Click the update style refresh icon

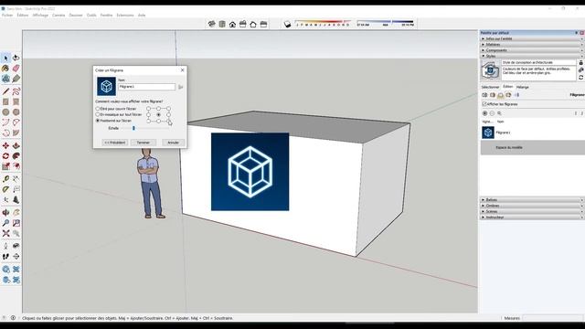click(581, 77)
